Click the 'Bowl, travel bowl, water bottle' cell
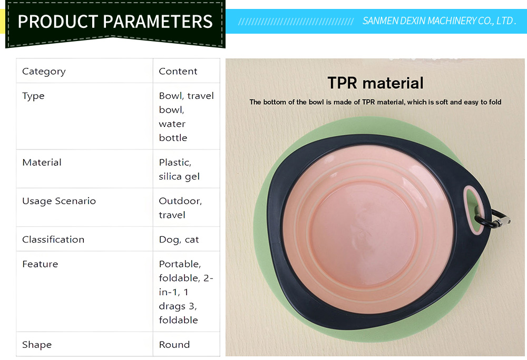 pos(187,116)
